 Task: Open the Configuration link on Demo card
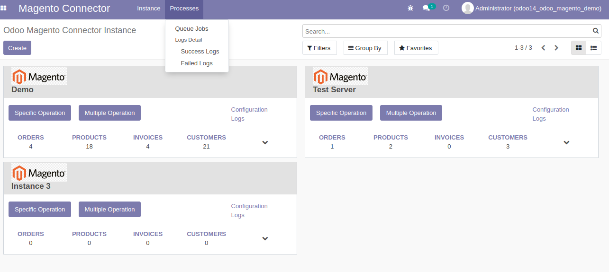click(x=249, y=110)
